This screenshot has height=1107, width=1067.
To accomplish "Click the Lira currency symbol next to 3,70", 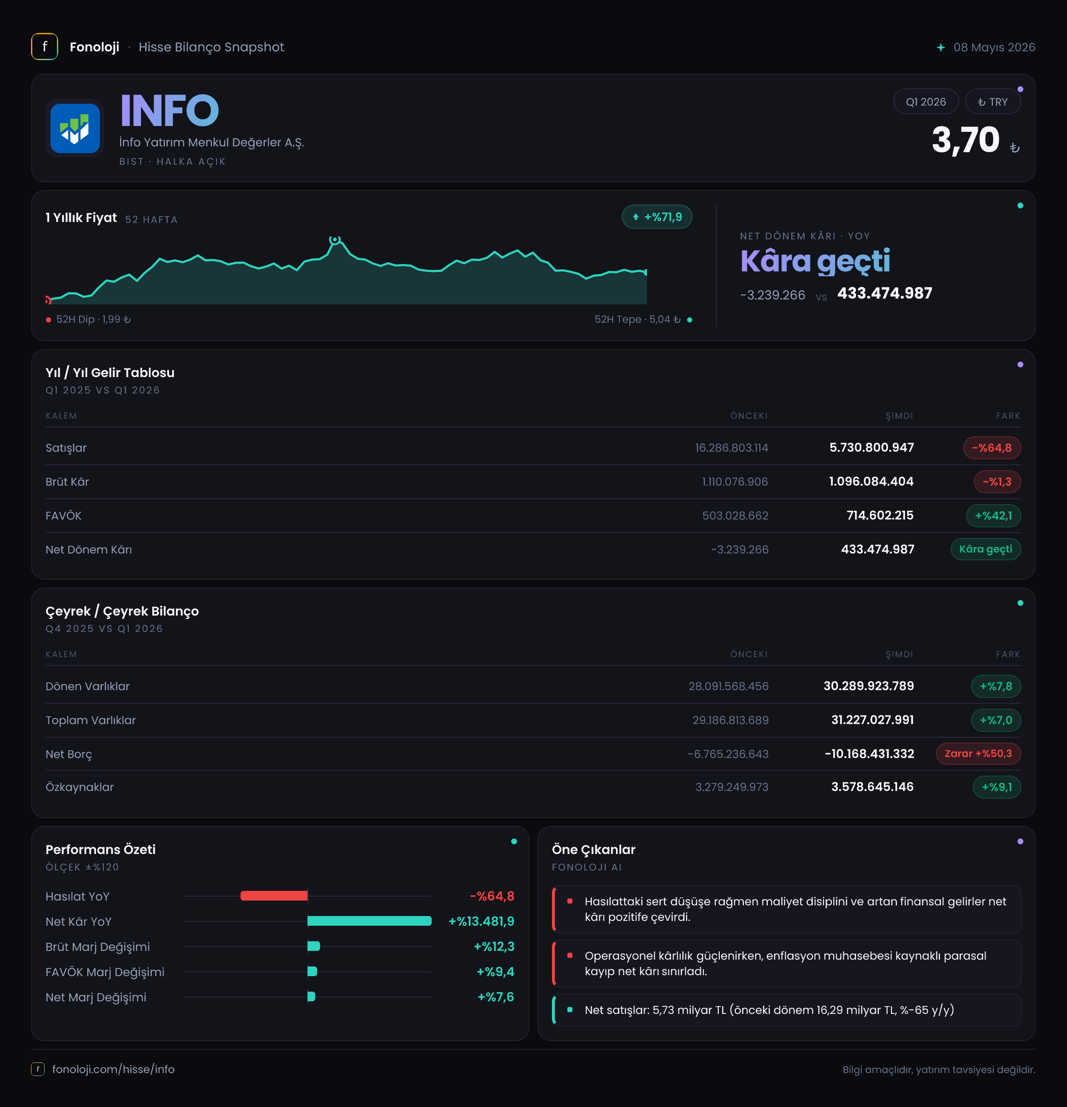I will click(x=1015, y=147).
